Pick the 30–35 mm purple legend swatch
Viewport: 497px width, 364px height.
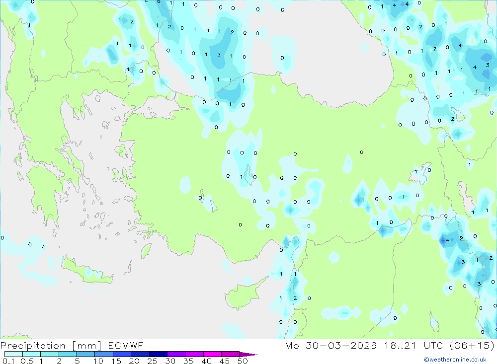click(176, 354)
